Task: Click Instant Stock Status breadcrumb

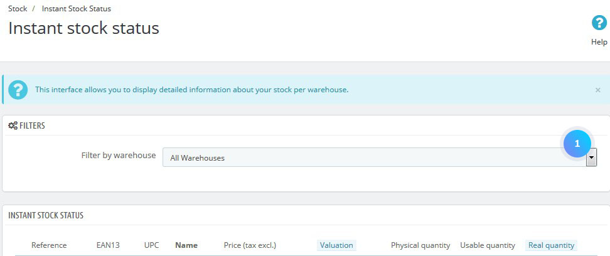Action: (77, 9)
